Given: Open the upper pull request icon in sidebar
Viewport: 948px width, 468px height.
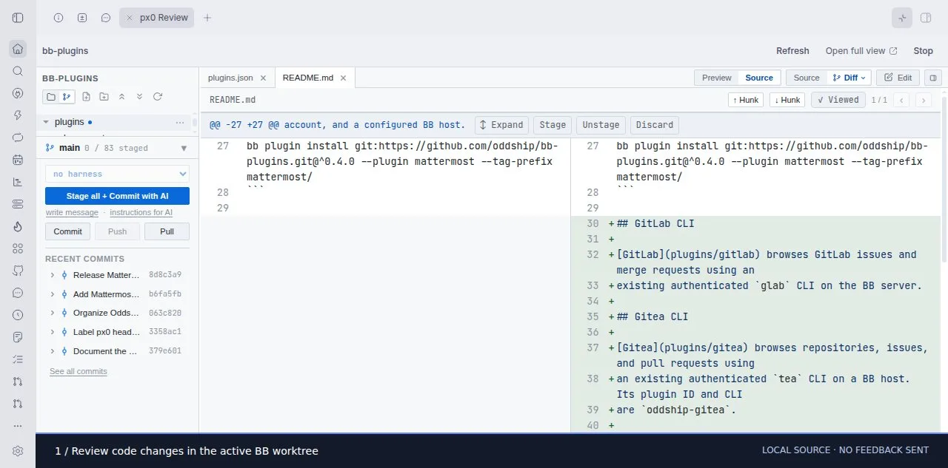Looking at the screenshot, I should [x=18, y=381].
